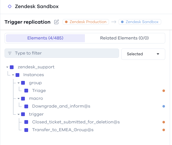Viewport: 172px width, 145px height.
Task: Toggle checkbox for Downgrade_and_inform@s macro
Action: [26, 106]
